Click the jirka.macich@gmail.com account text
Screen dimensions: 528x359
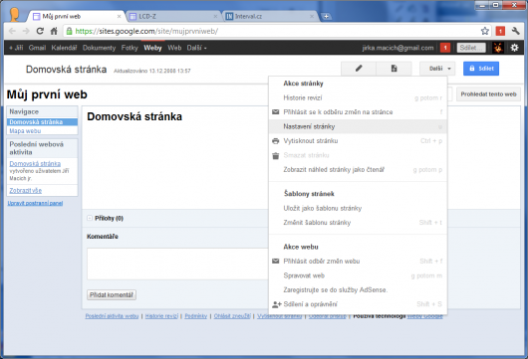(398, 48)
